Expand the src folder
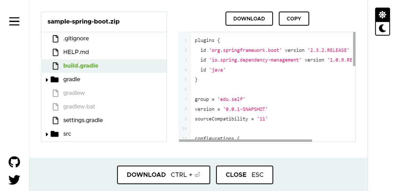The height and width of the screenshot is (191, 394). pos(47,133)
